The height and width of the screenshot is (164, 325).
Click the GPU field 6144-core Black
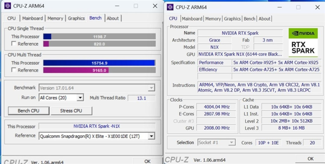tap(240, 54)
